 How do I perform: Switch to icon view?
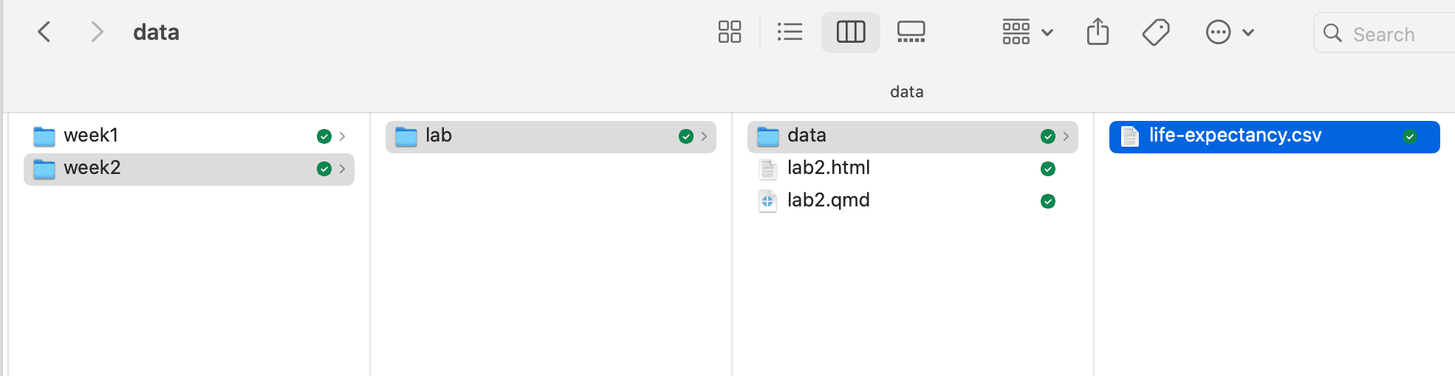click(730, 32)
